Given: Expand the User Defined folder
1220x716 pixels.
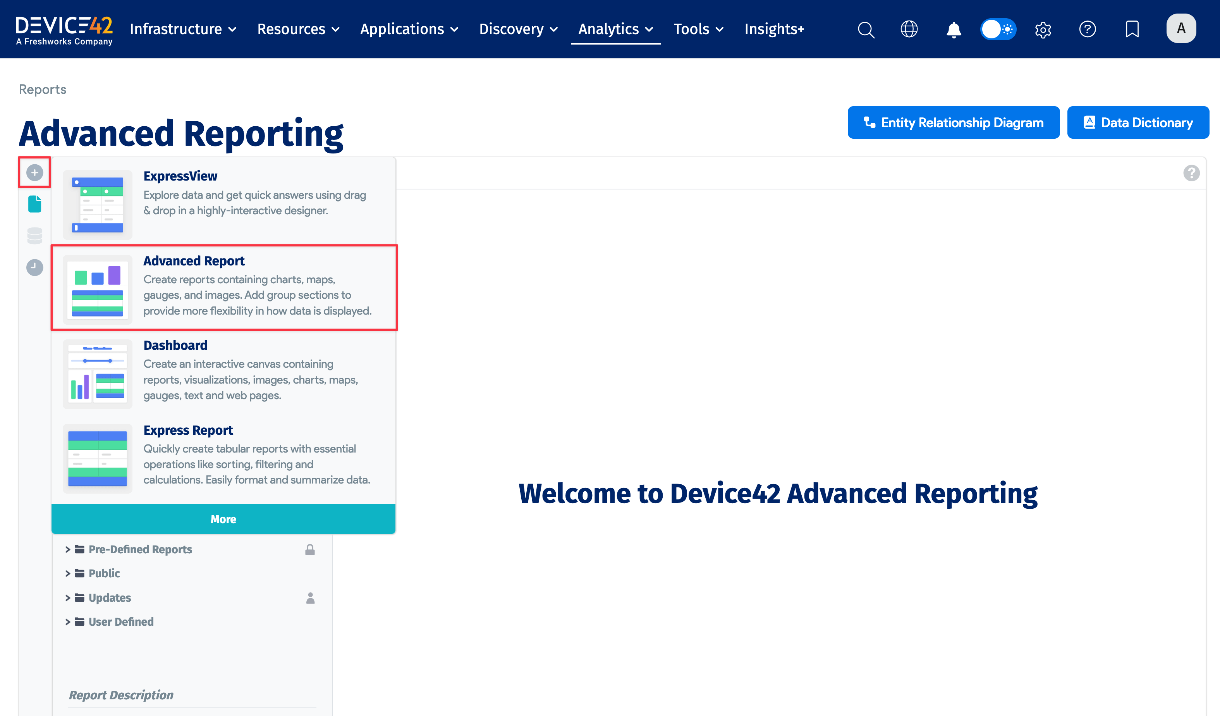Looking at the screenshot, I should click(x=120, y=621).
